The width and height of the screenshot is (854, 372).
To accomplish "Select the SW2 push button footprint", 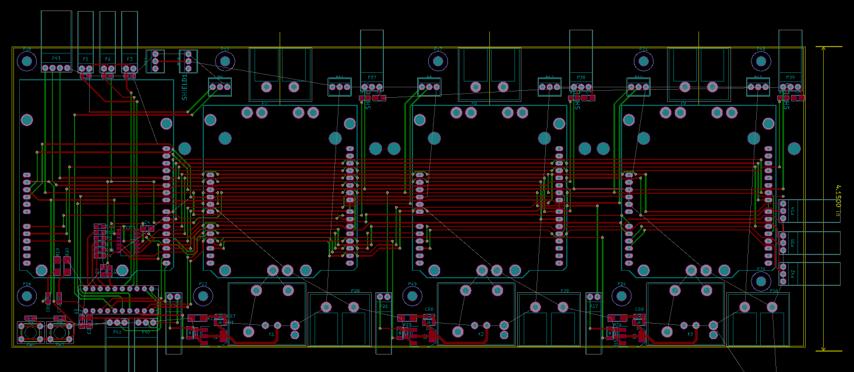I will tap(60, 332).
